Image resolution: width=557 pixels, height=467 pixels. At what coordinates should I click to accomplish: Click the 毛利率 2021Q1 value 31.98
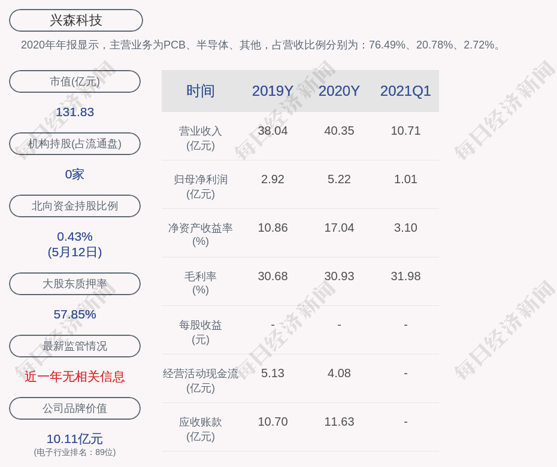(x=405, y=276)
